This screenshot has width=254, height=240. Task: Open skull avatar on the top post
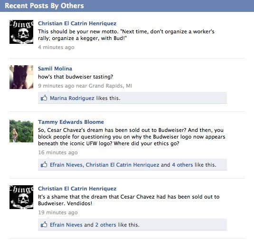[21, 32]
